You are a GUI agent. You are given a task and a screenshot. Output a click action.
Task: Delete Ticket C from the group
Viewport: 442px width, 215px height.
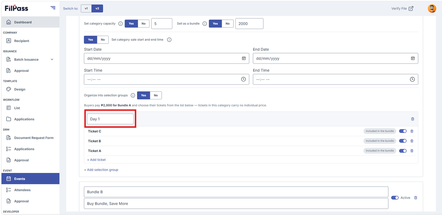click(412, 131)
